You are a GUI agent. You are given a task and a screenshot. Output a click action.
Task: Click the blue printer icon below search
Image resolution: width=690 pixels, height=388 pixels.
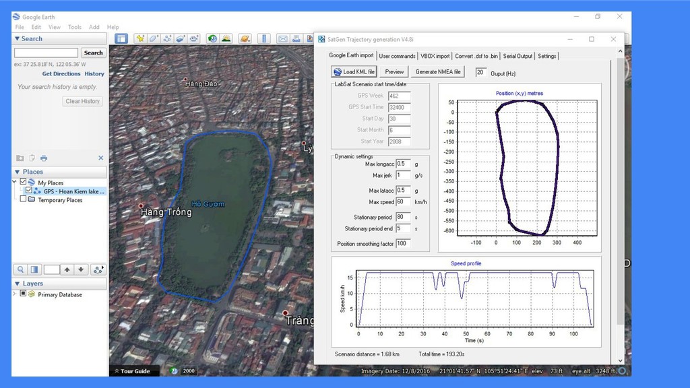point(44,158)
